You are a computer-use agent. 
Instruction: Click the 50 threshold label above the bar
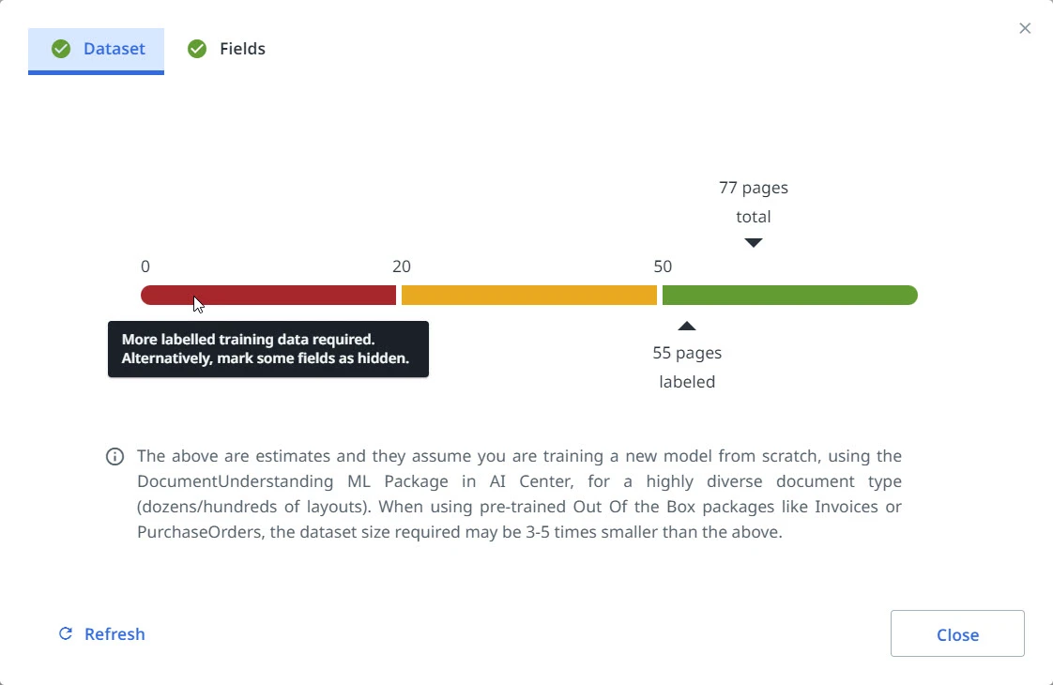tap(663, 266)
